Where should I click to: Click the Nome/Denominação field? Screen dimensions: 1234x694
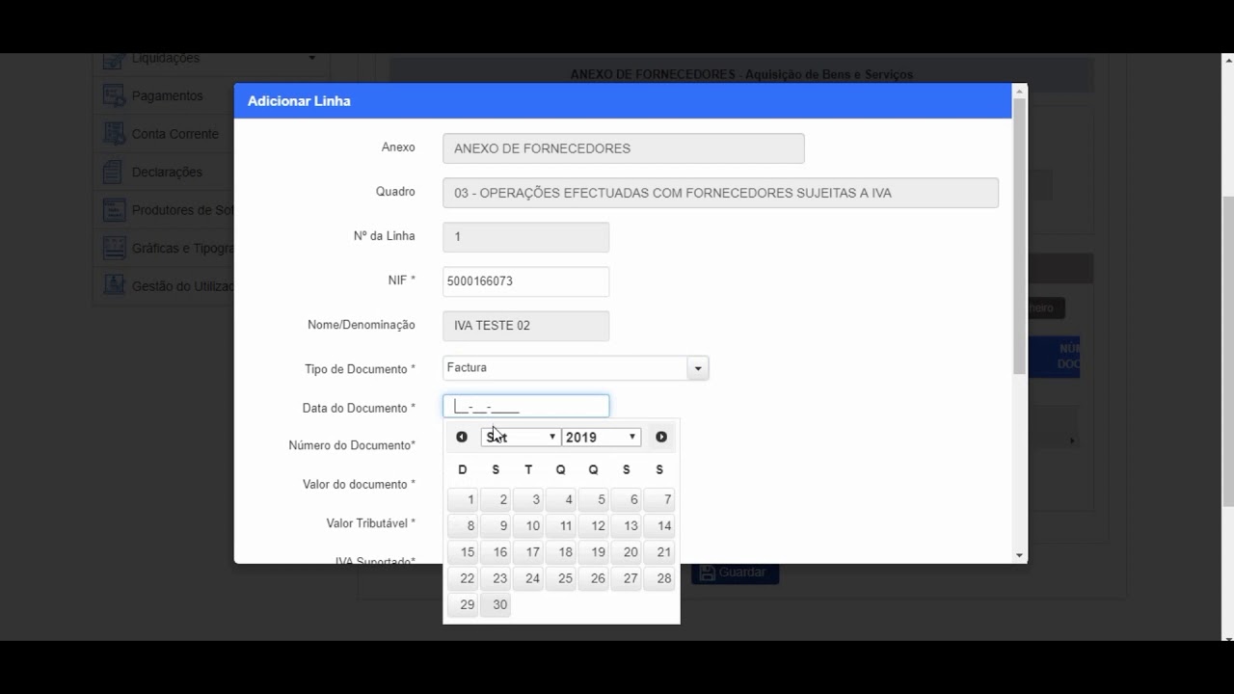(x=525, y=326)
